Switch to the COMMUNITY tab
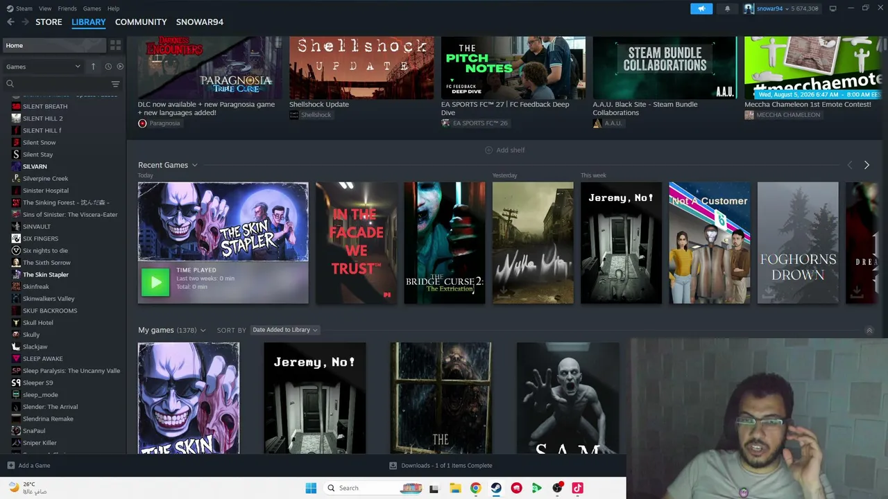The width and height of the screenshot is (888, 499). [141, 22]
